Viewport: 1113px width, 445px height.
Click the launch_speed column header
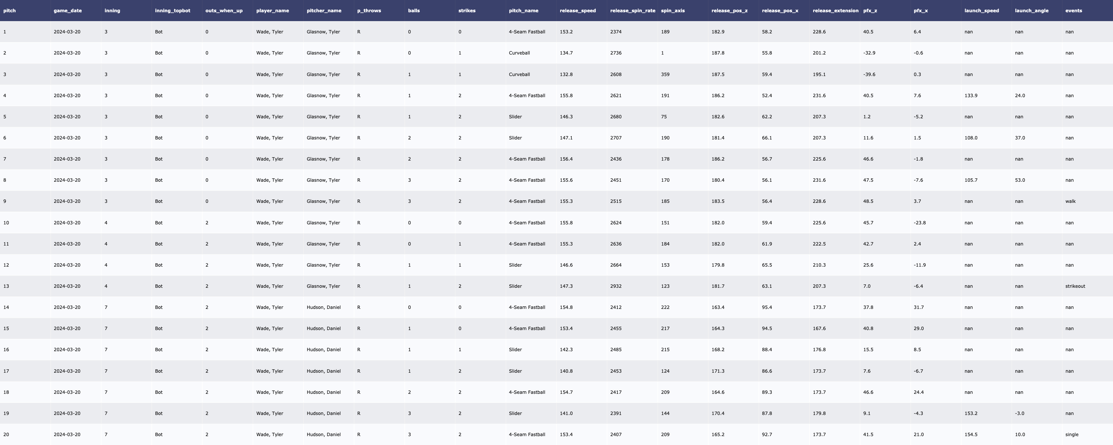[x=981, y=10]
